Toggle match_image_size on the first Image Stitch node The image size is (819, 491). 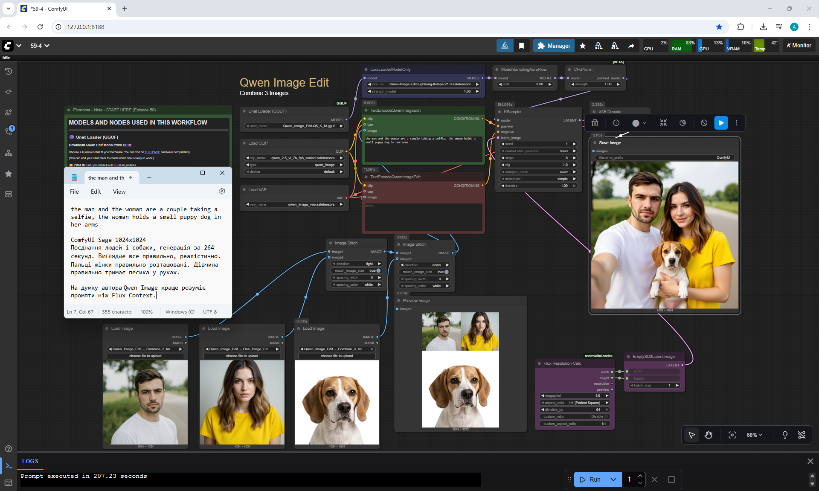pyautogui.click(x=378, y=270)
